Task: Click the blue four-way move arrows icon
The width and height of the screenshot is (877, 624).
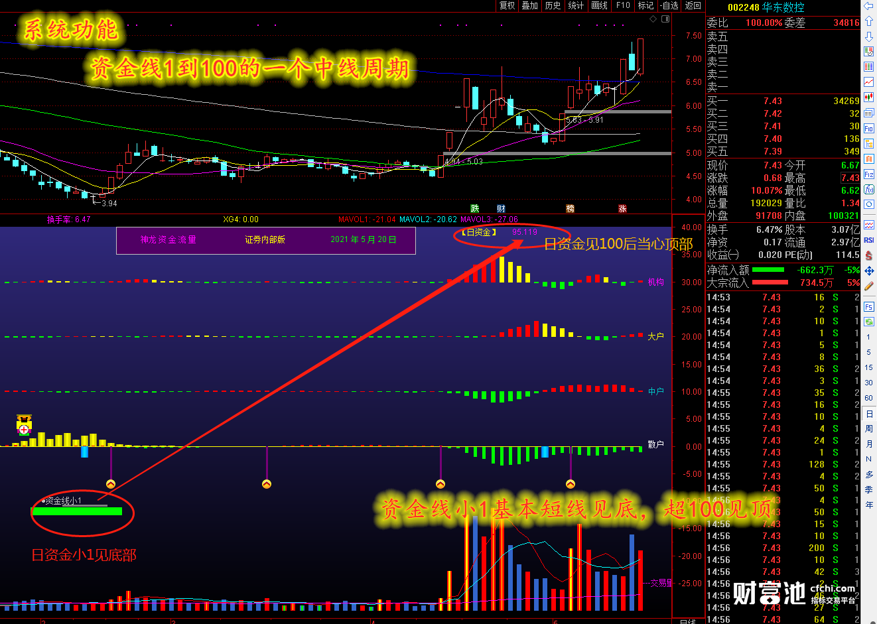Action: 868,271
